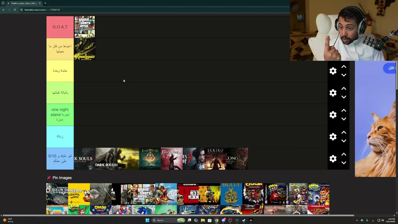This screenshot has width=398, height=224.
Task: Close the Create a tier list tab
Action: point(40,3)
